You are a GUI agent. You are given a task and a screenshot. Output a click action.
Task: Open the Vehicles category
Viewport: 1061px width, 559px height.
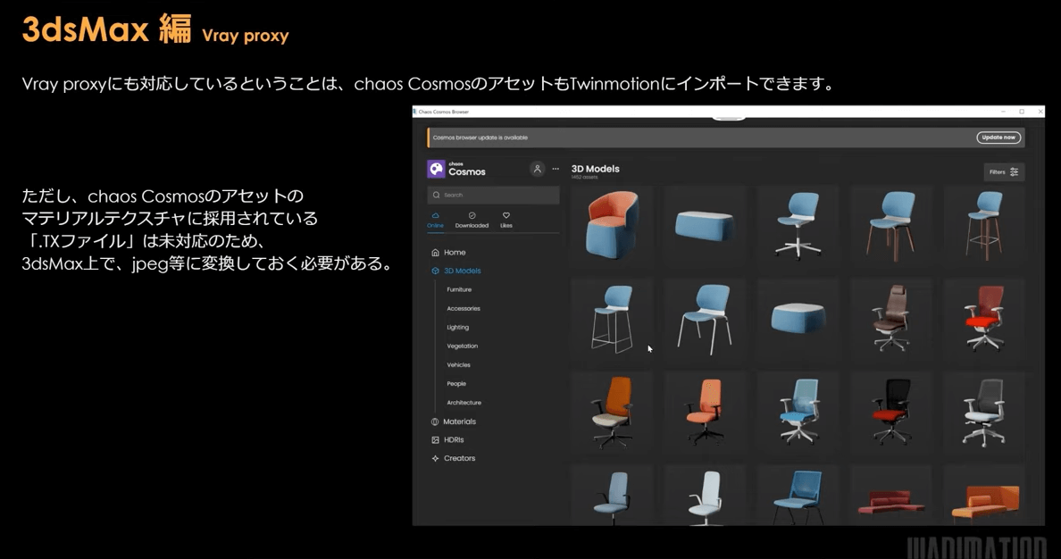458,365
